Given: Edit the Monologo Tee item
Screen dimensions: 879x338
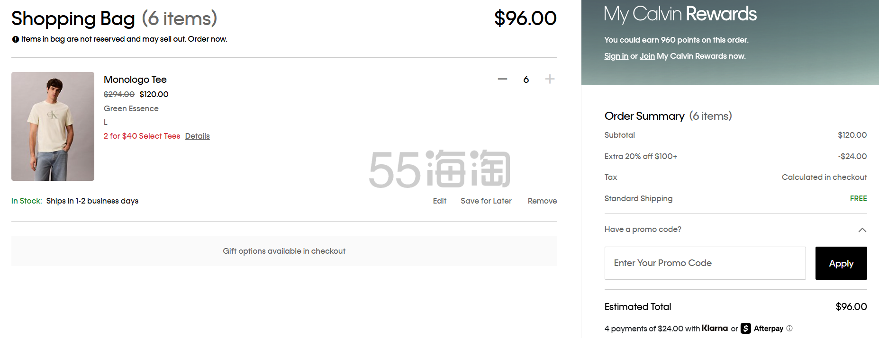Looking at the screenshot, I should click(x=440, y=201).
